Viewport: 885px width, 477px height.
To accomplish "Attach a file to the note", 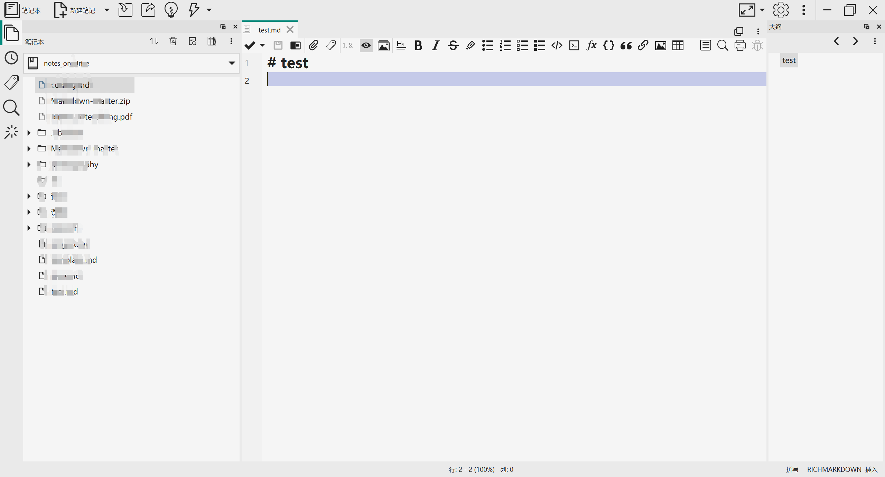I will point(314,45).
